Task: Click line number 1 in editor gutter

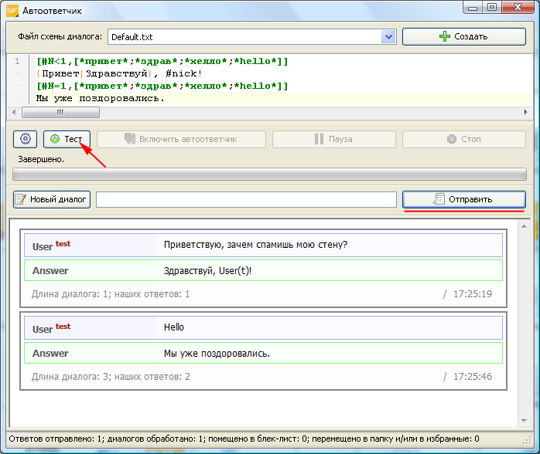Action: [x=17, y=61]
